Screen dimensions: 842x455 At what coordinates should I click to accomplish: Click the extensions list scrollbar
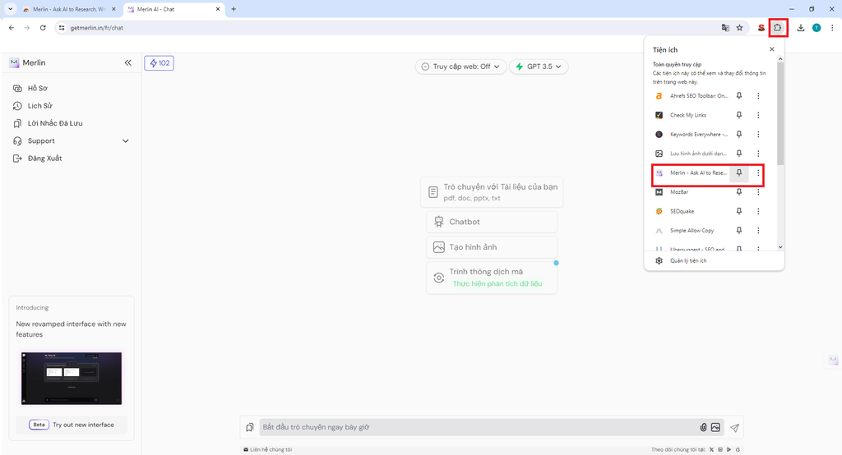pos(780,115)
